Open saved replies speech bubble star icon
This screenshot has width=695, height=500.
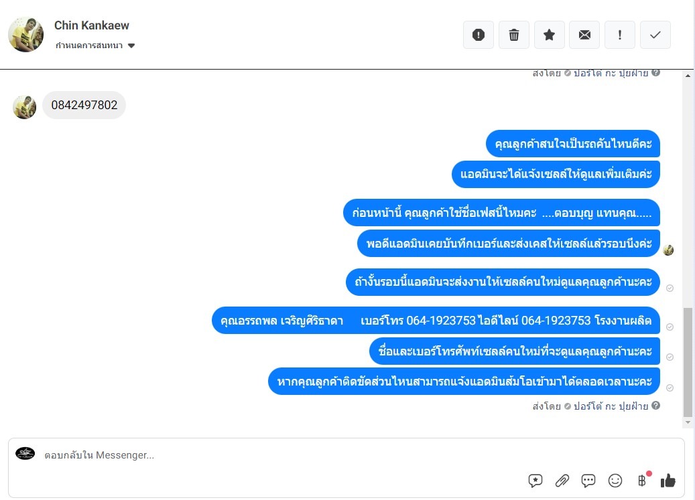[x=535, y=481]
